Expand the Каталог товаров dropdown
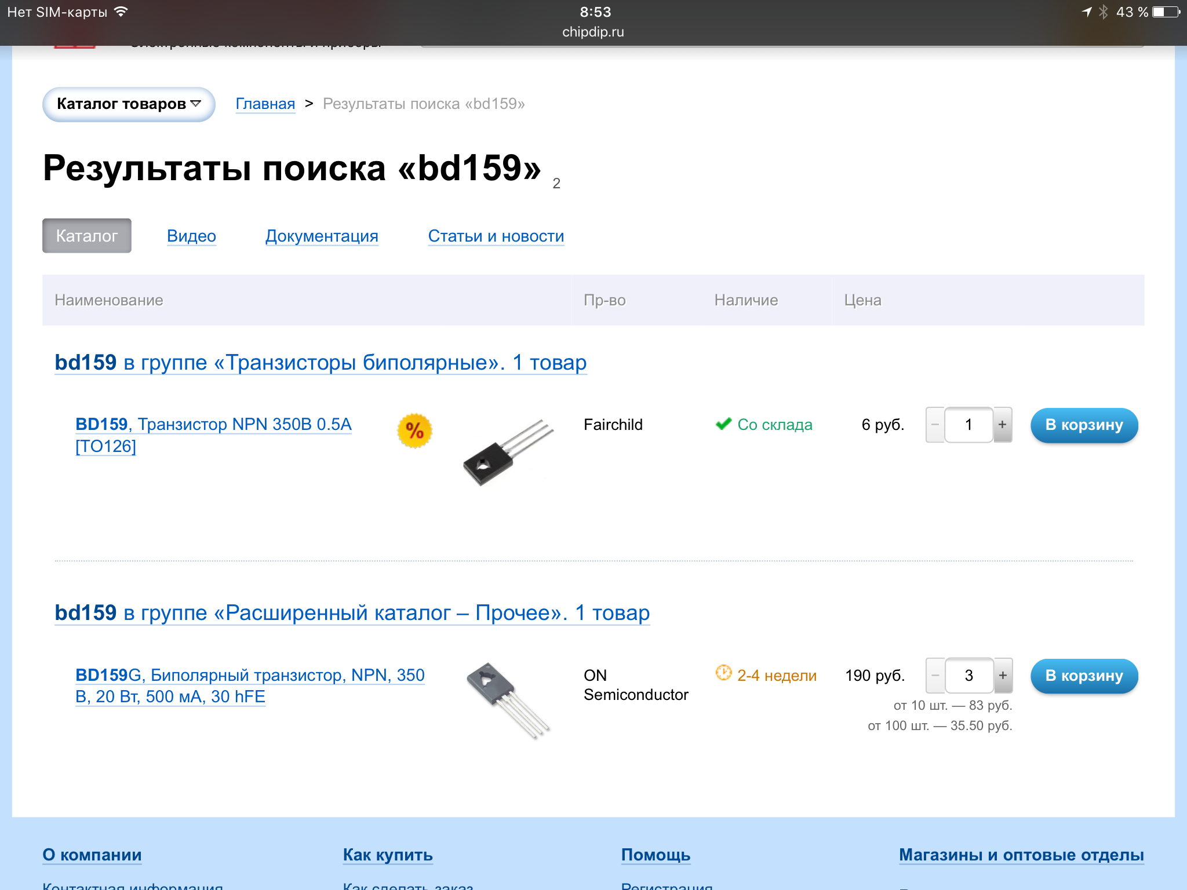1187x890 pixels. tap(129, 104)
